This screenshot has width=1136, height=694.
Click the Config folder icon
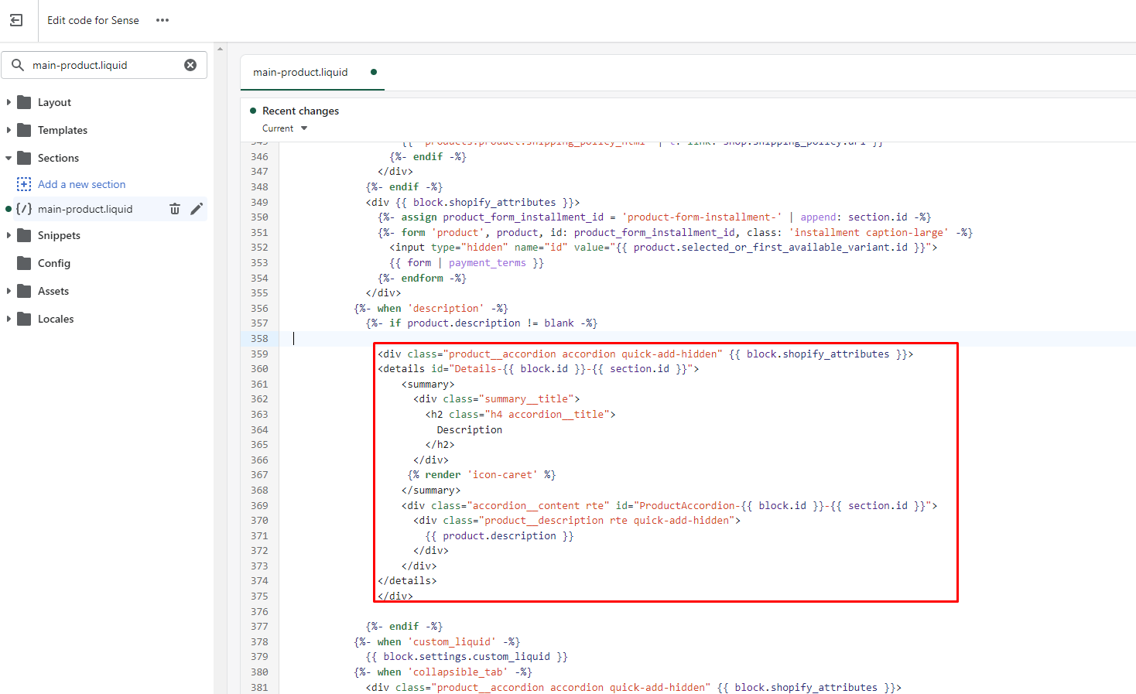coord(24,263)
